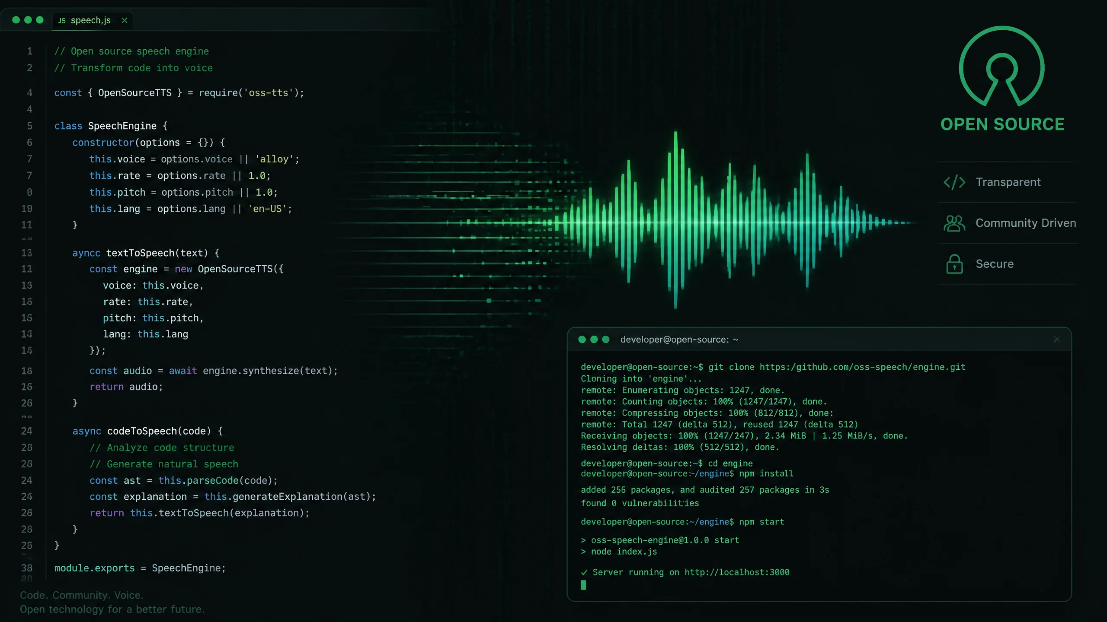Open the github.com/oss-speech/engine.git URL in the terminal
The width and height of the screenshot is (1107, 622).
click(862, 367)
